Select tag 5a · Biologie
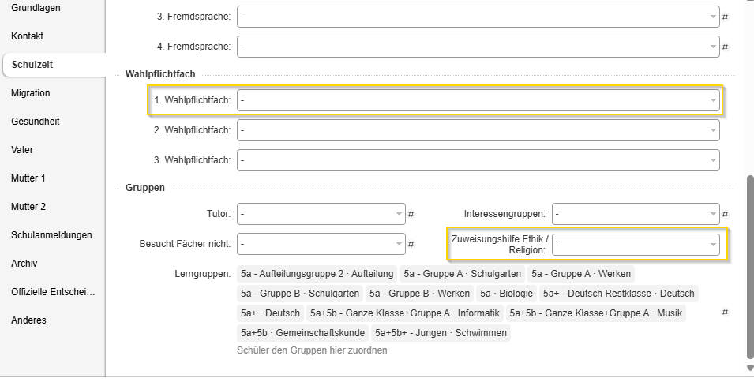Viewport: 754px width, 382px height. tap(506, 294)
